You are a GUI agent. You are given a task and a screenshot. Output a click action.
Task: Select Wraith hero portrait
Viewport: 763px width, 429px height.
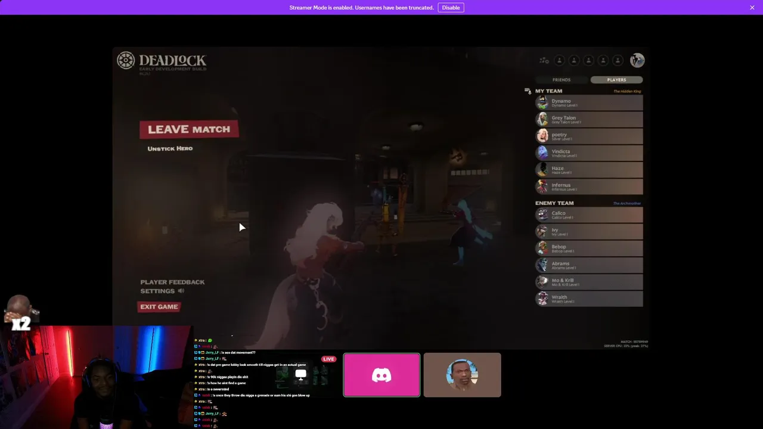(542, 299)
